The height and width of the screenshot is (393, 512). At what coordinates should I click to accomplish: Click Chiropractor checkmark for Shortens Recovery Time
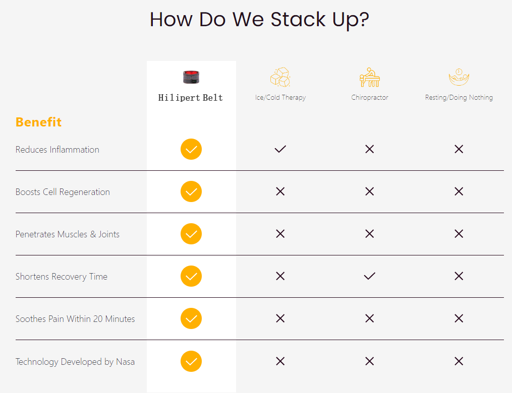coord(370,276)
